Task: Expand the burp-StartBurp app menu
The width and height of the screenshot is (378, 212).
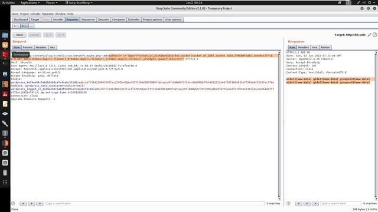Action: (79, 2)
